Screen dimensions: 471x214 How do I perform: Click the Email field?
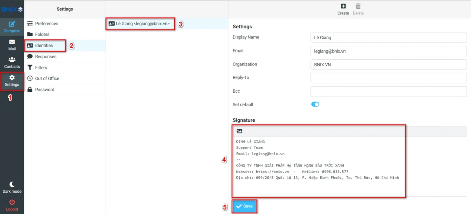click(389, 51)
